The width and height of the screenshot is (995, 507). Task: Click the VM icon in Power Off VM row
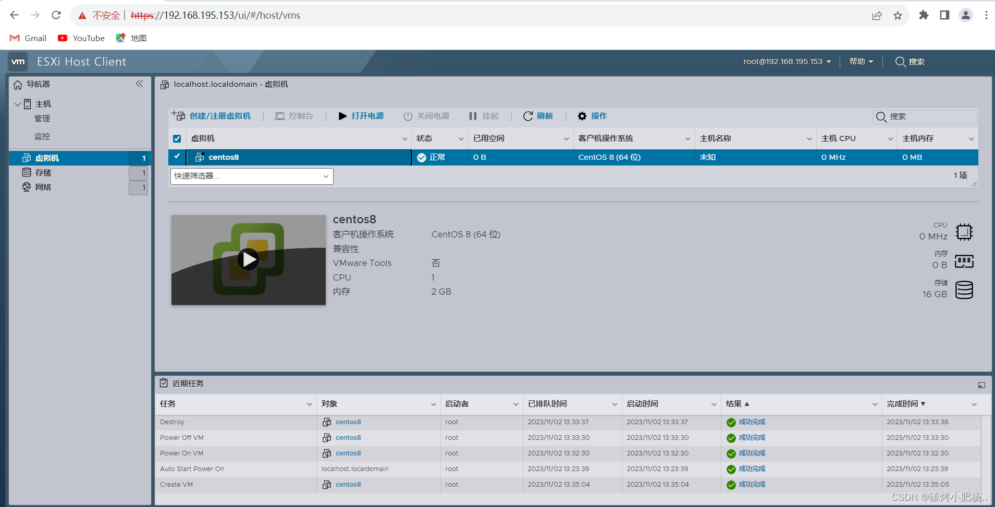327,438
